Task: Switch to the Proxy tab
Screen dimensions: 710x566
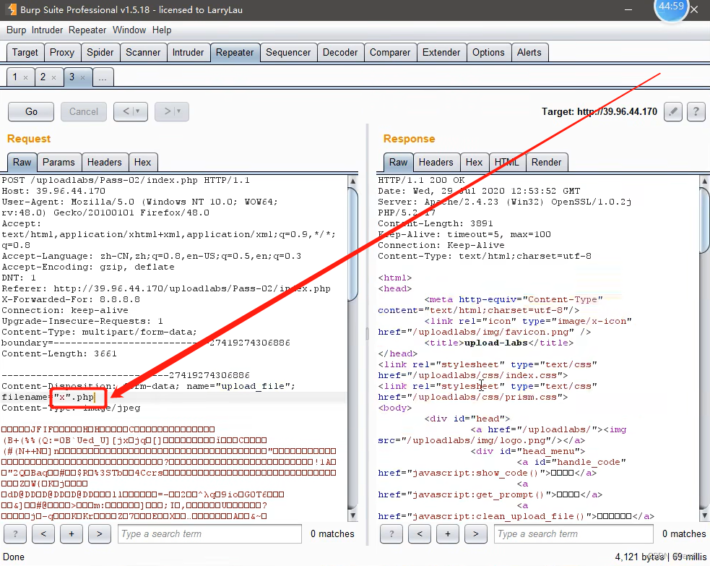Action: [62, 53]
